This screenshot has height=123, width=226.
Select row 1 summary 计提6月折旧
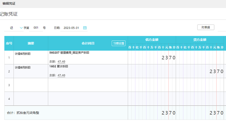(x=23, y=54)
